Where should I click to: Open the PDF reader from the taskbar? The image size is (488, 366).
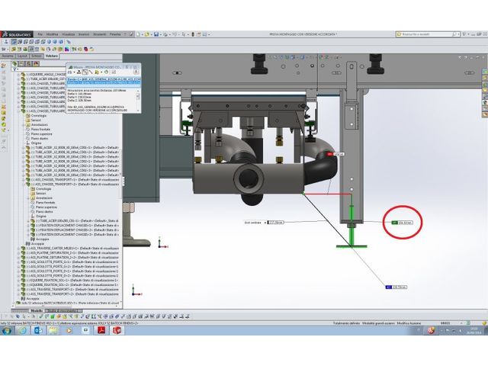click(103, 331)
